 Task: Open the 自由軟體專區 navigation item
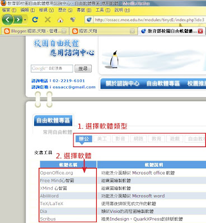tap(163, 84)
